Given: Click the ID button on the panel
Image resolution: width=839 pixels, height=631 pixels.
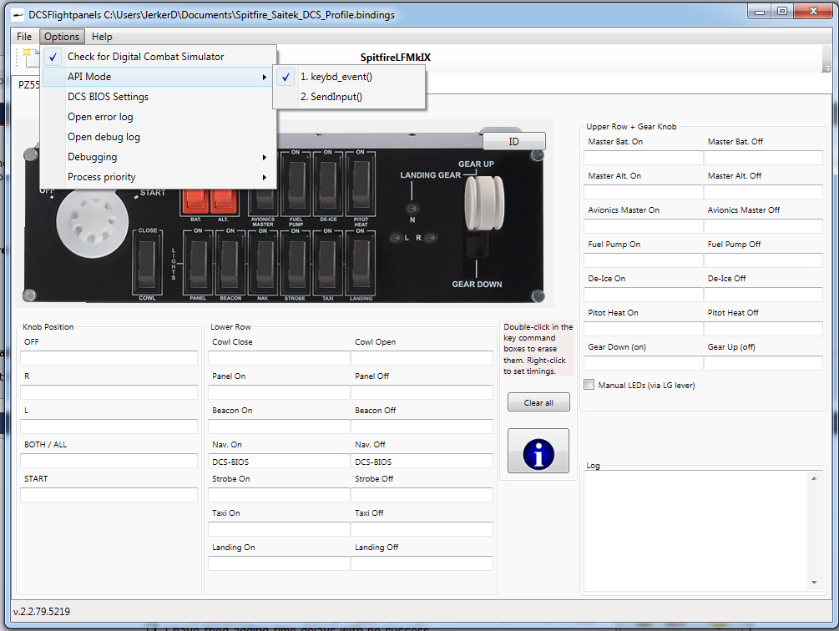Looking at the screenshot, I should point(513,141).
